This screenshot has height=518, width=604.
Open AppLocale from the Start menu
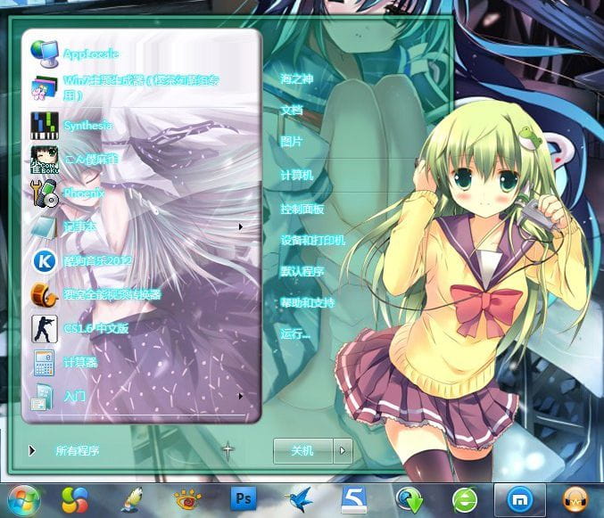[90, 53]
